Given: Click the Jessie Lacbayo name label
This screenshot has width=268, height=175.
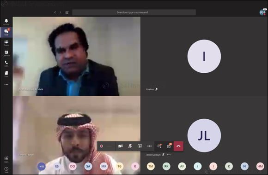Looking at the screenshot, I should (153, 155).
